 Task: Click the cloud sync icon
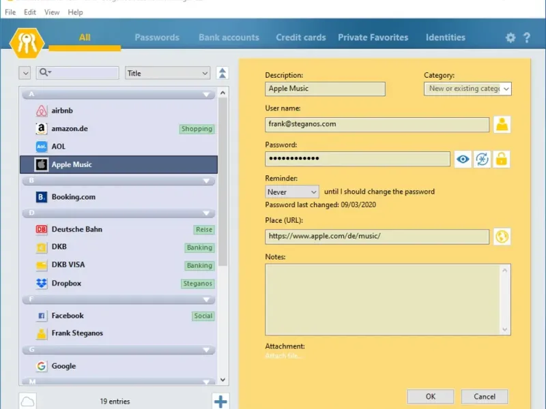(x=27, y=402)
